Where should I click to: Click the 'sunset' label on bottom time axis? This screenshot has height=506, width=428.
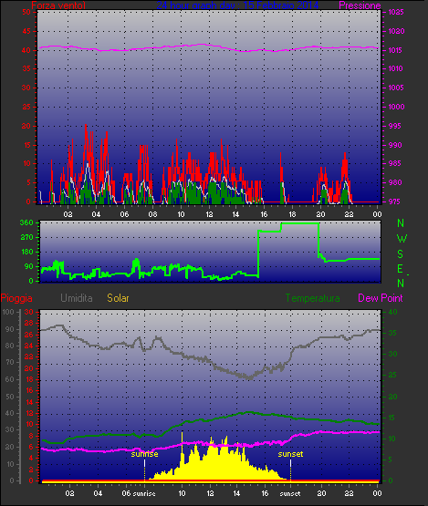290,493
